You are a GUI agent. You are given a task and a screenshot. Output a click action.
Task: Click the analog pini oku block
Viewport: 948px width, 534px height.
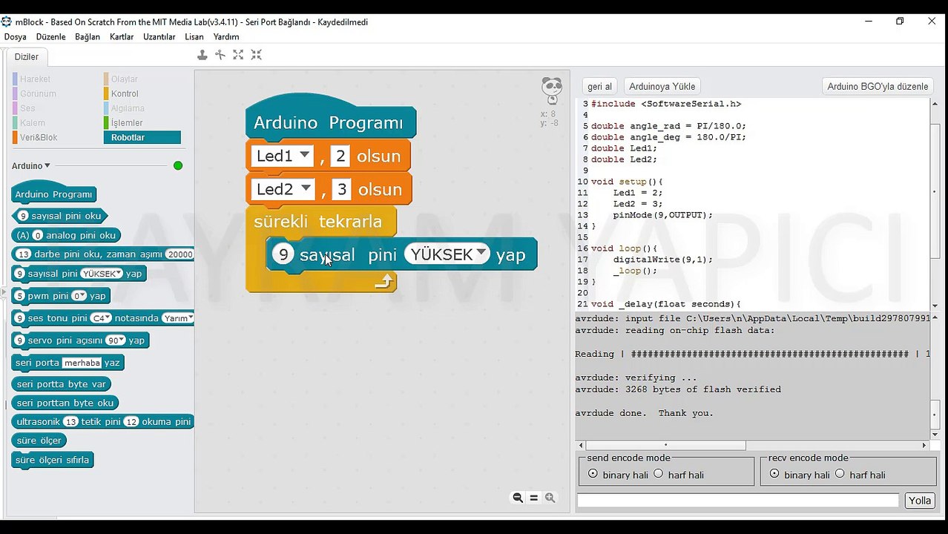pyautogui.click(x=66, y=235)
